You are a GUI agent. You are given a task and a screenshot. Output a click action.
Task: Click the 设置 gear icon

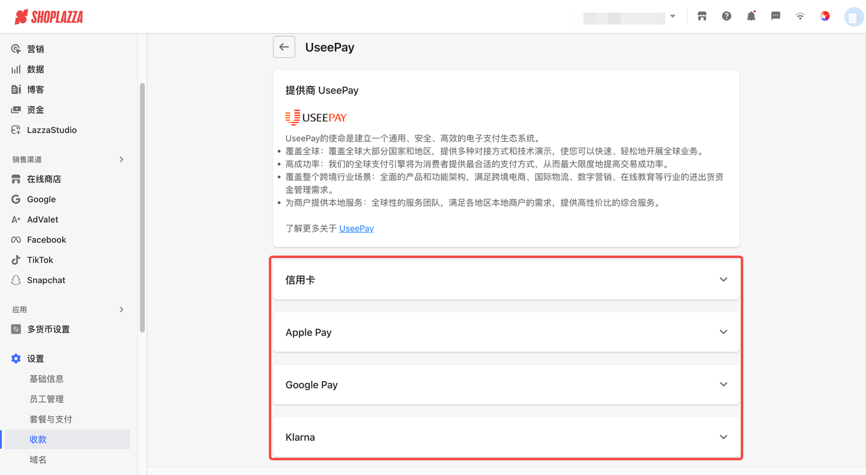(x=16, y=359)
